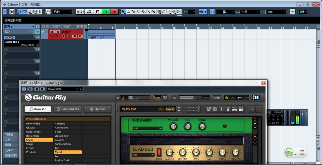
Task: Open the 后触 automation mode dropdown
Action: (62, 12)
